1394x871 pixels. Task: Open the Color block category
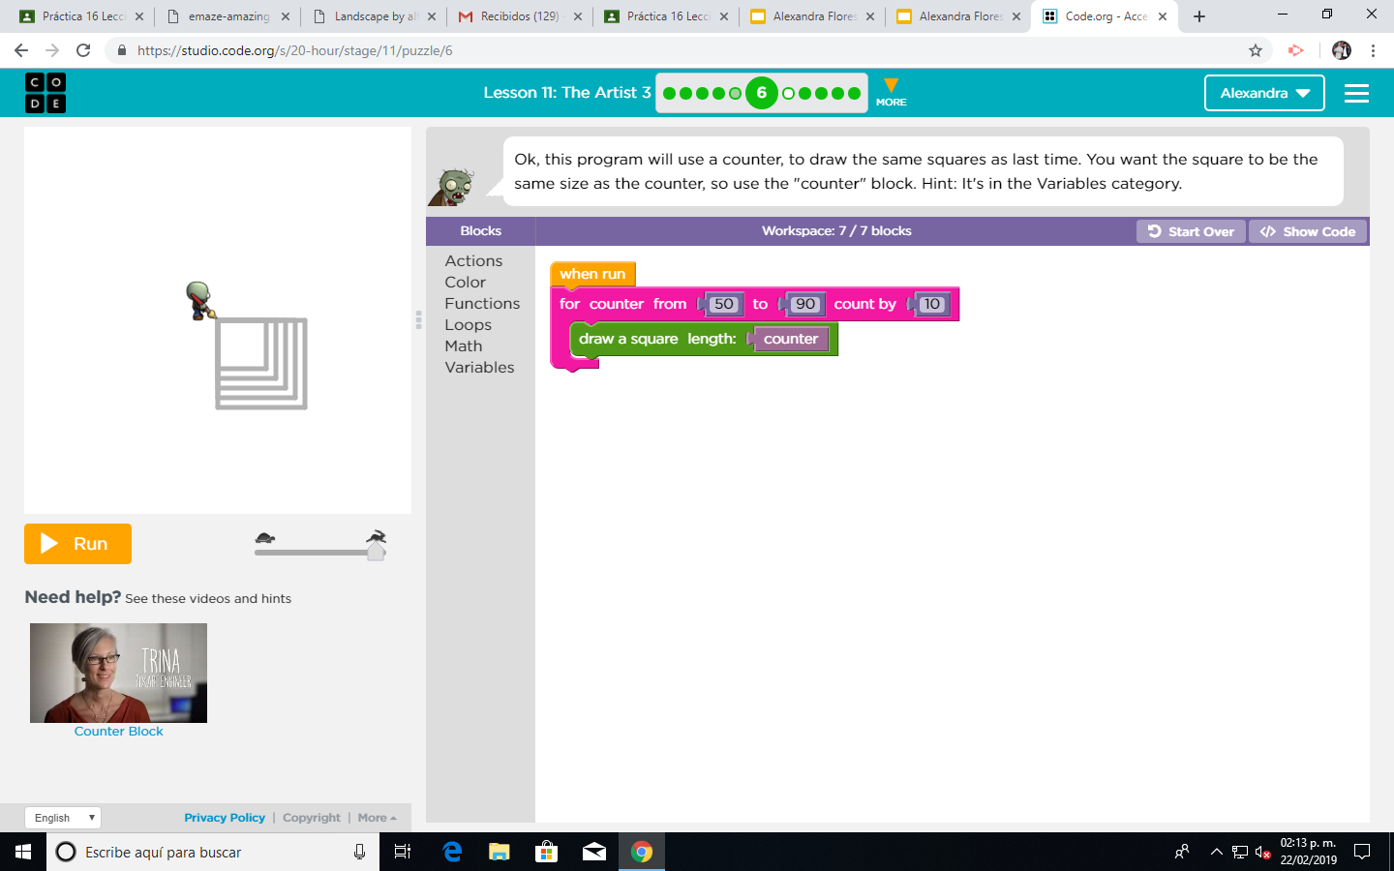tap(465, 283)
